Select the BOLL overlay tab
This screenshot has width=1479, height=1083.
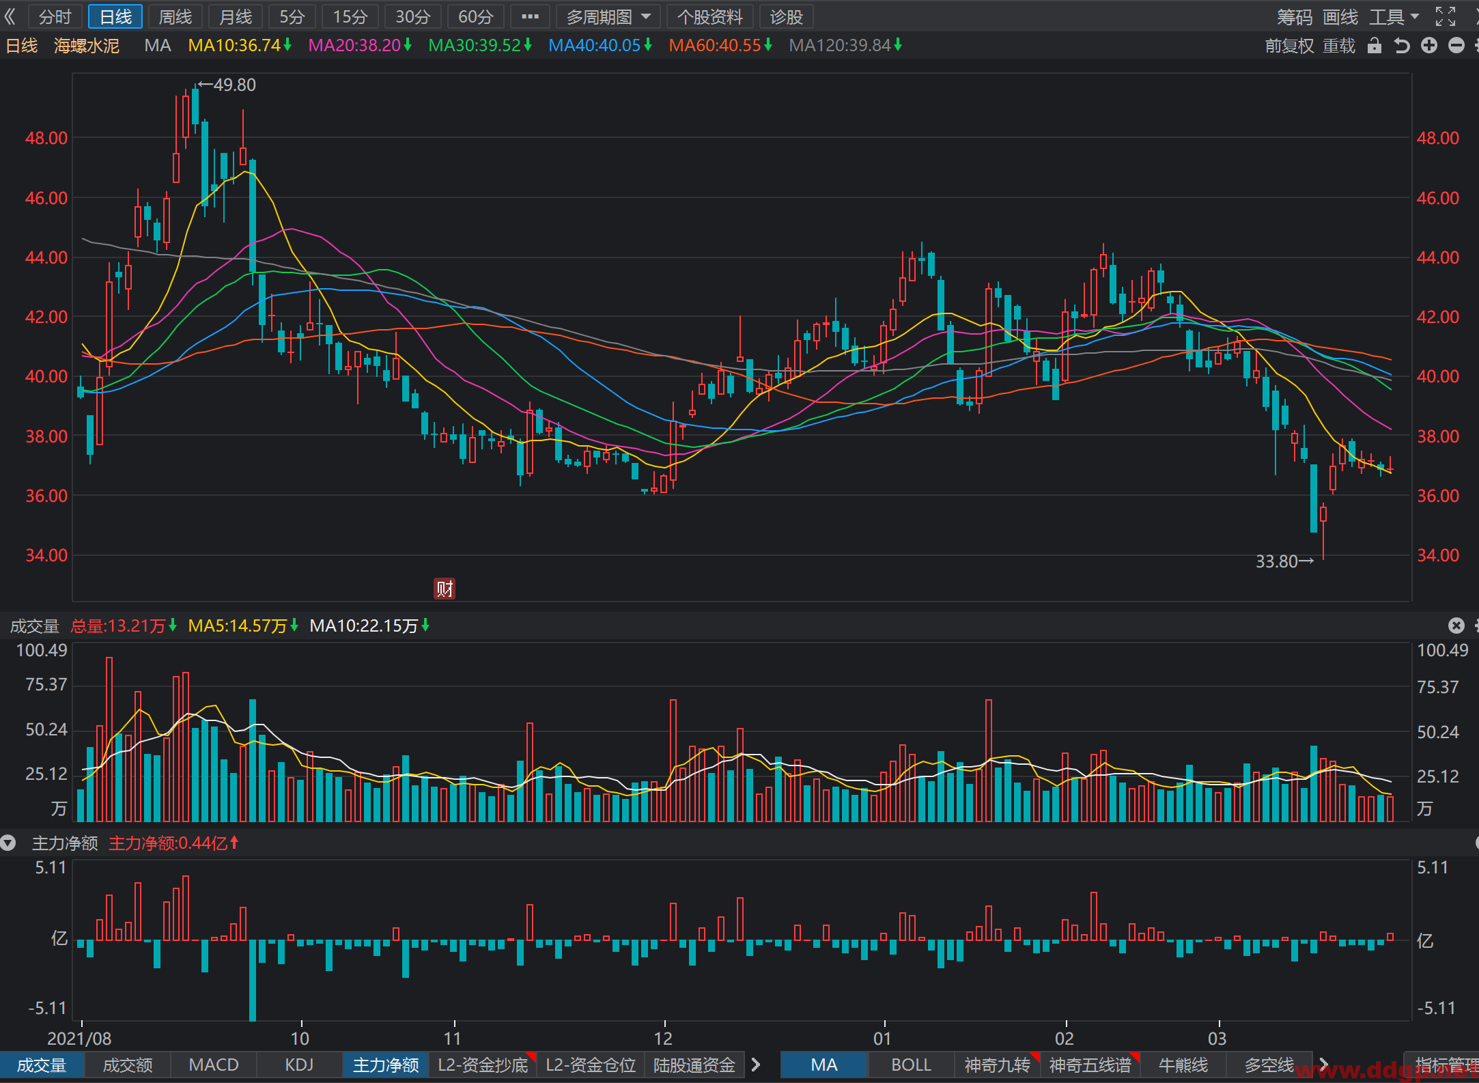pos(911,1065)
